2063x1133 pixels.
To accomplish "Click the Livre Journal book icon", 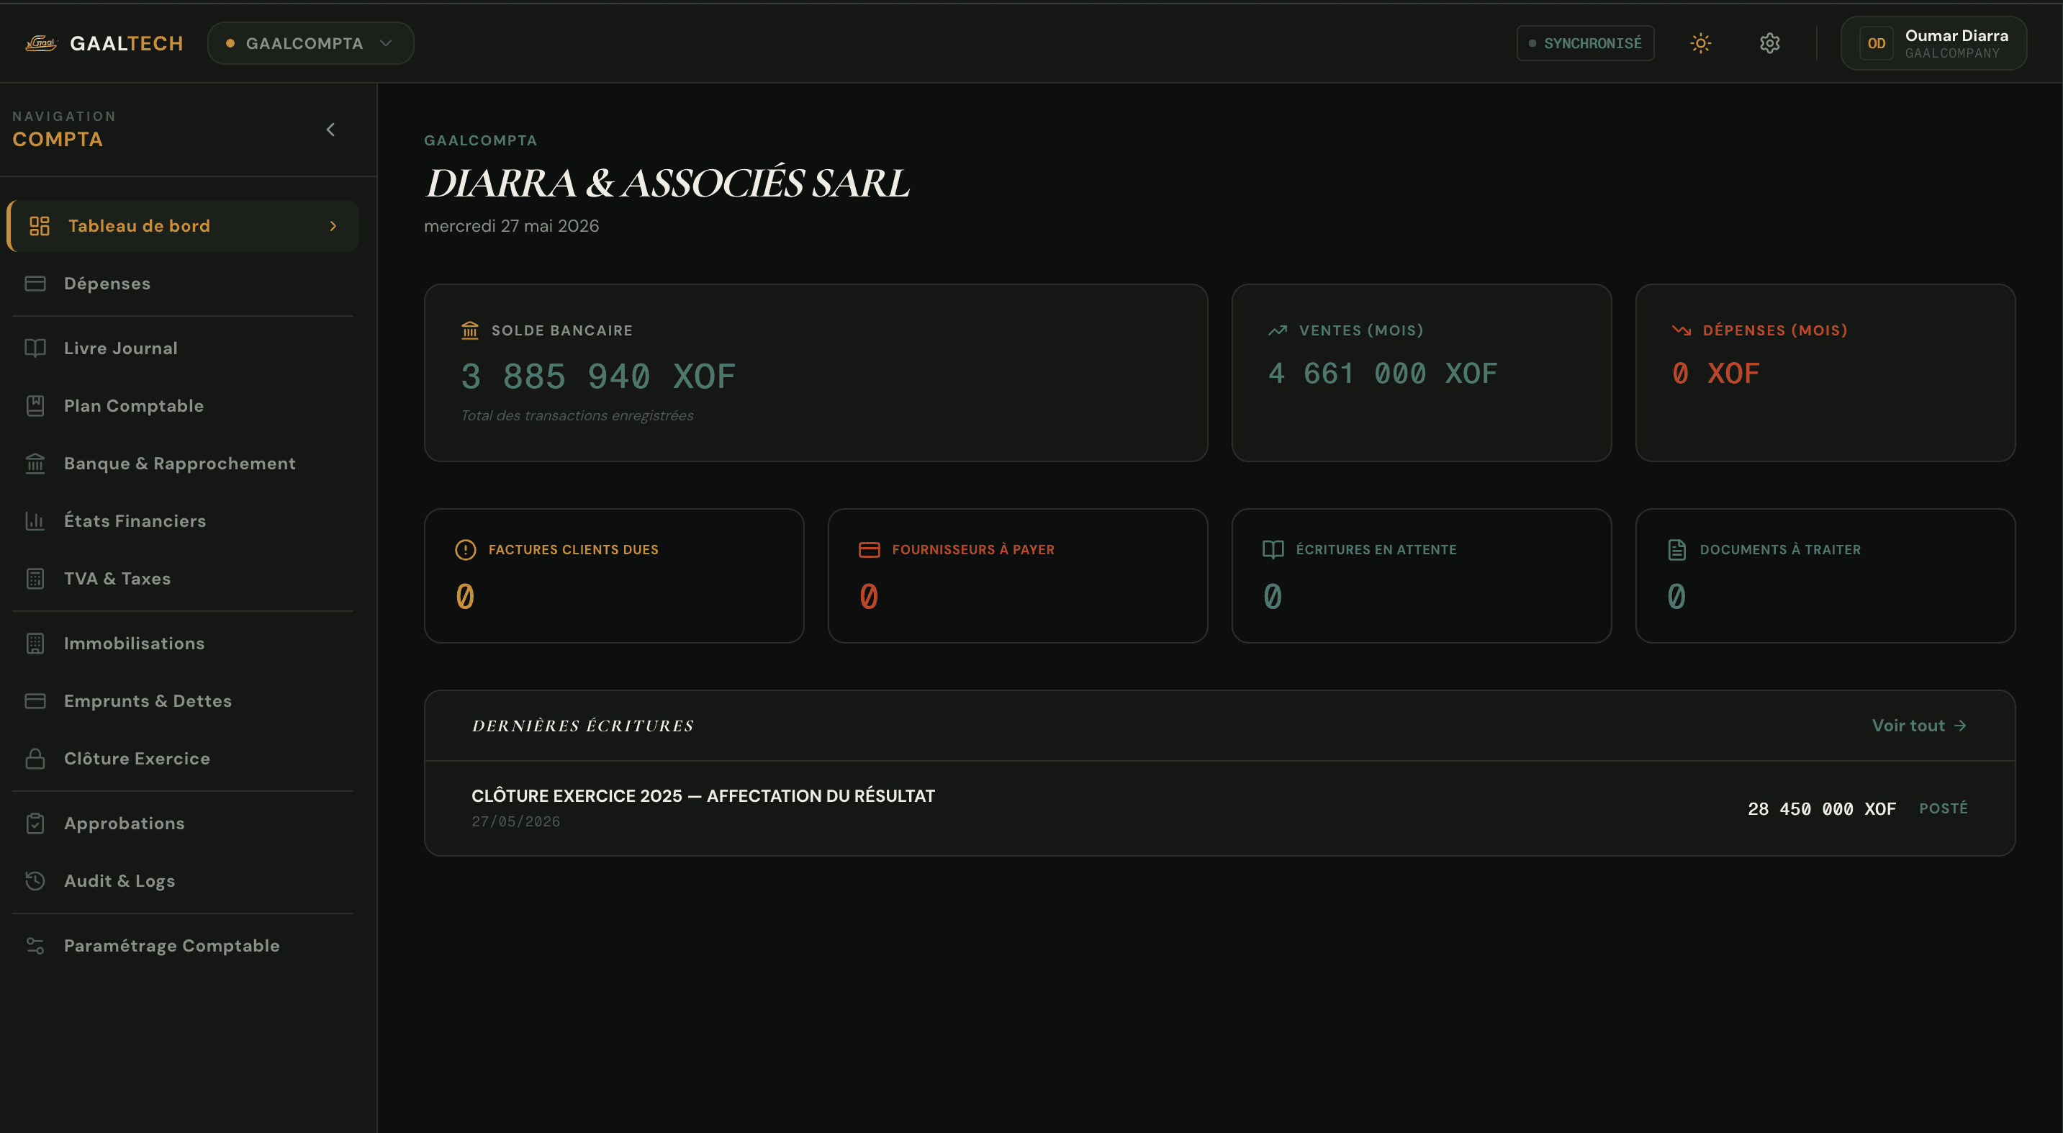I will click(35, 348).
